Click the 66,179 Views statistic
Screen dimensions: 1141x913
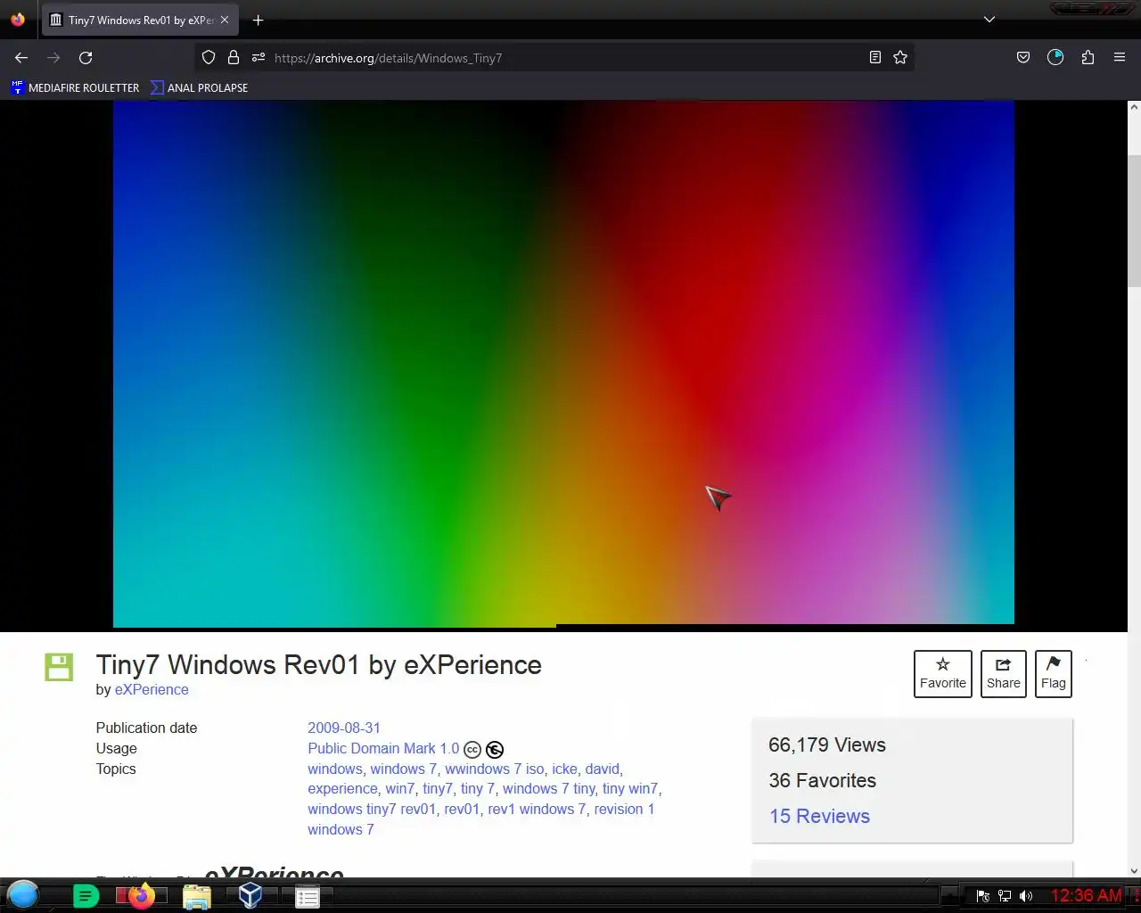point(827,744)
